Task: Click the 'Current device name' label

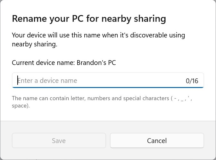Action: (43, 63)
